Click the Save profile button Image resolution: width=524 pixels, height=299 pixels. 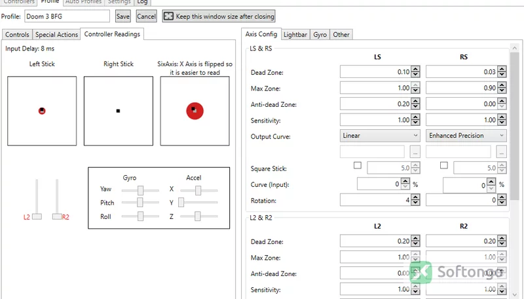[x=122, y=16]
